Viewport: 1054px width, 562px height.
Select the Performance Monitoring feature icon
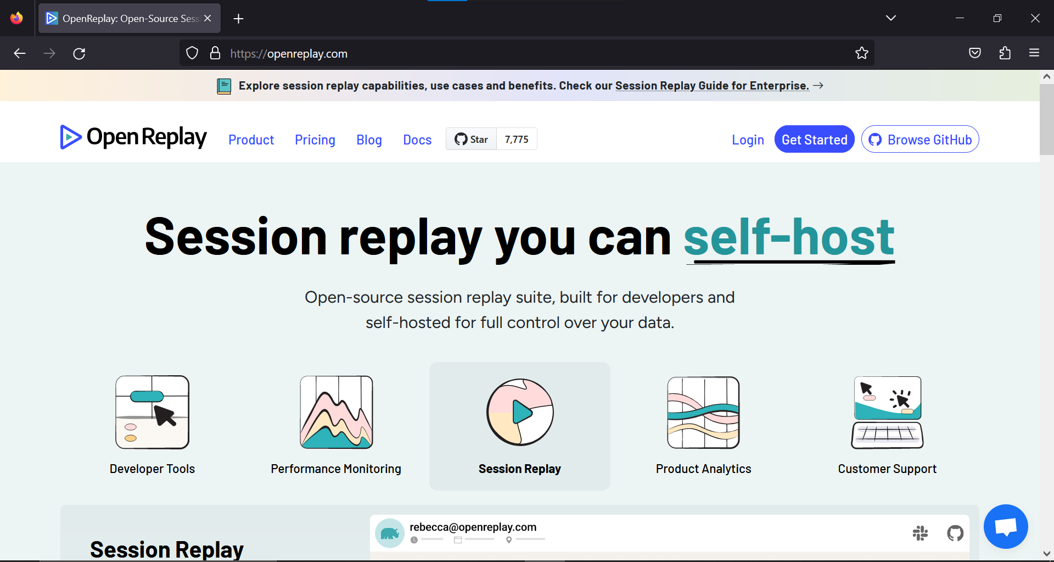tap(337, 412)
